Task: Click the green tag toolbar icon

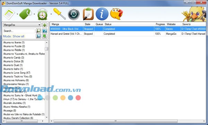Action: pos(26,14)
